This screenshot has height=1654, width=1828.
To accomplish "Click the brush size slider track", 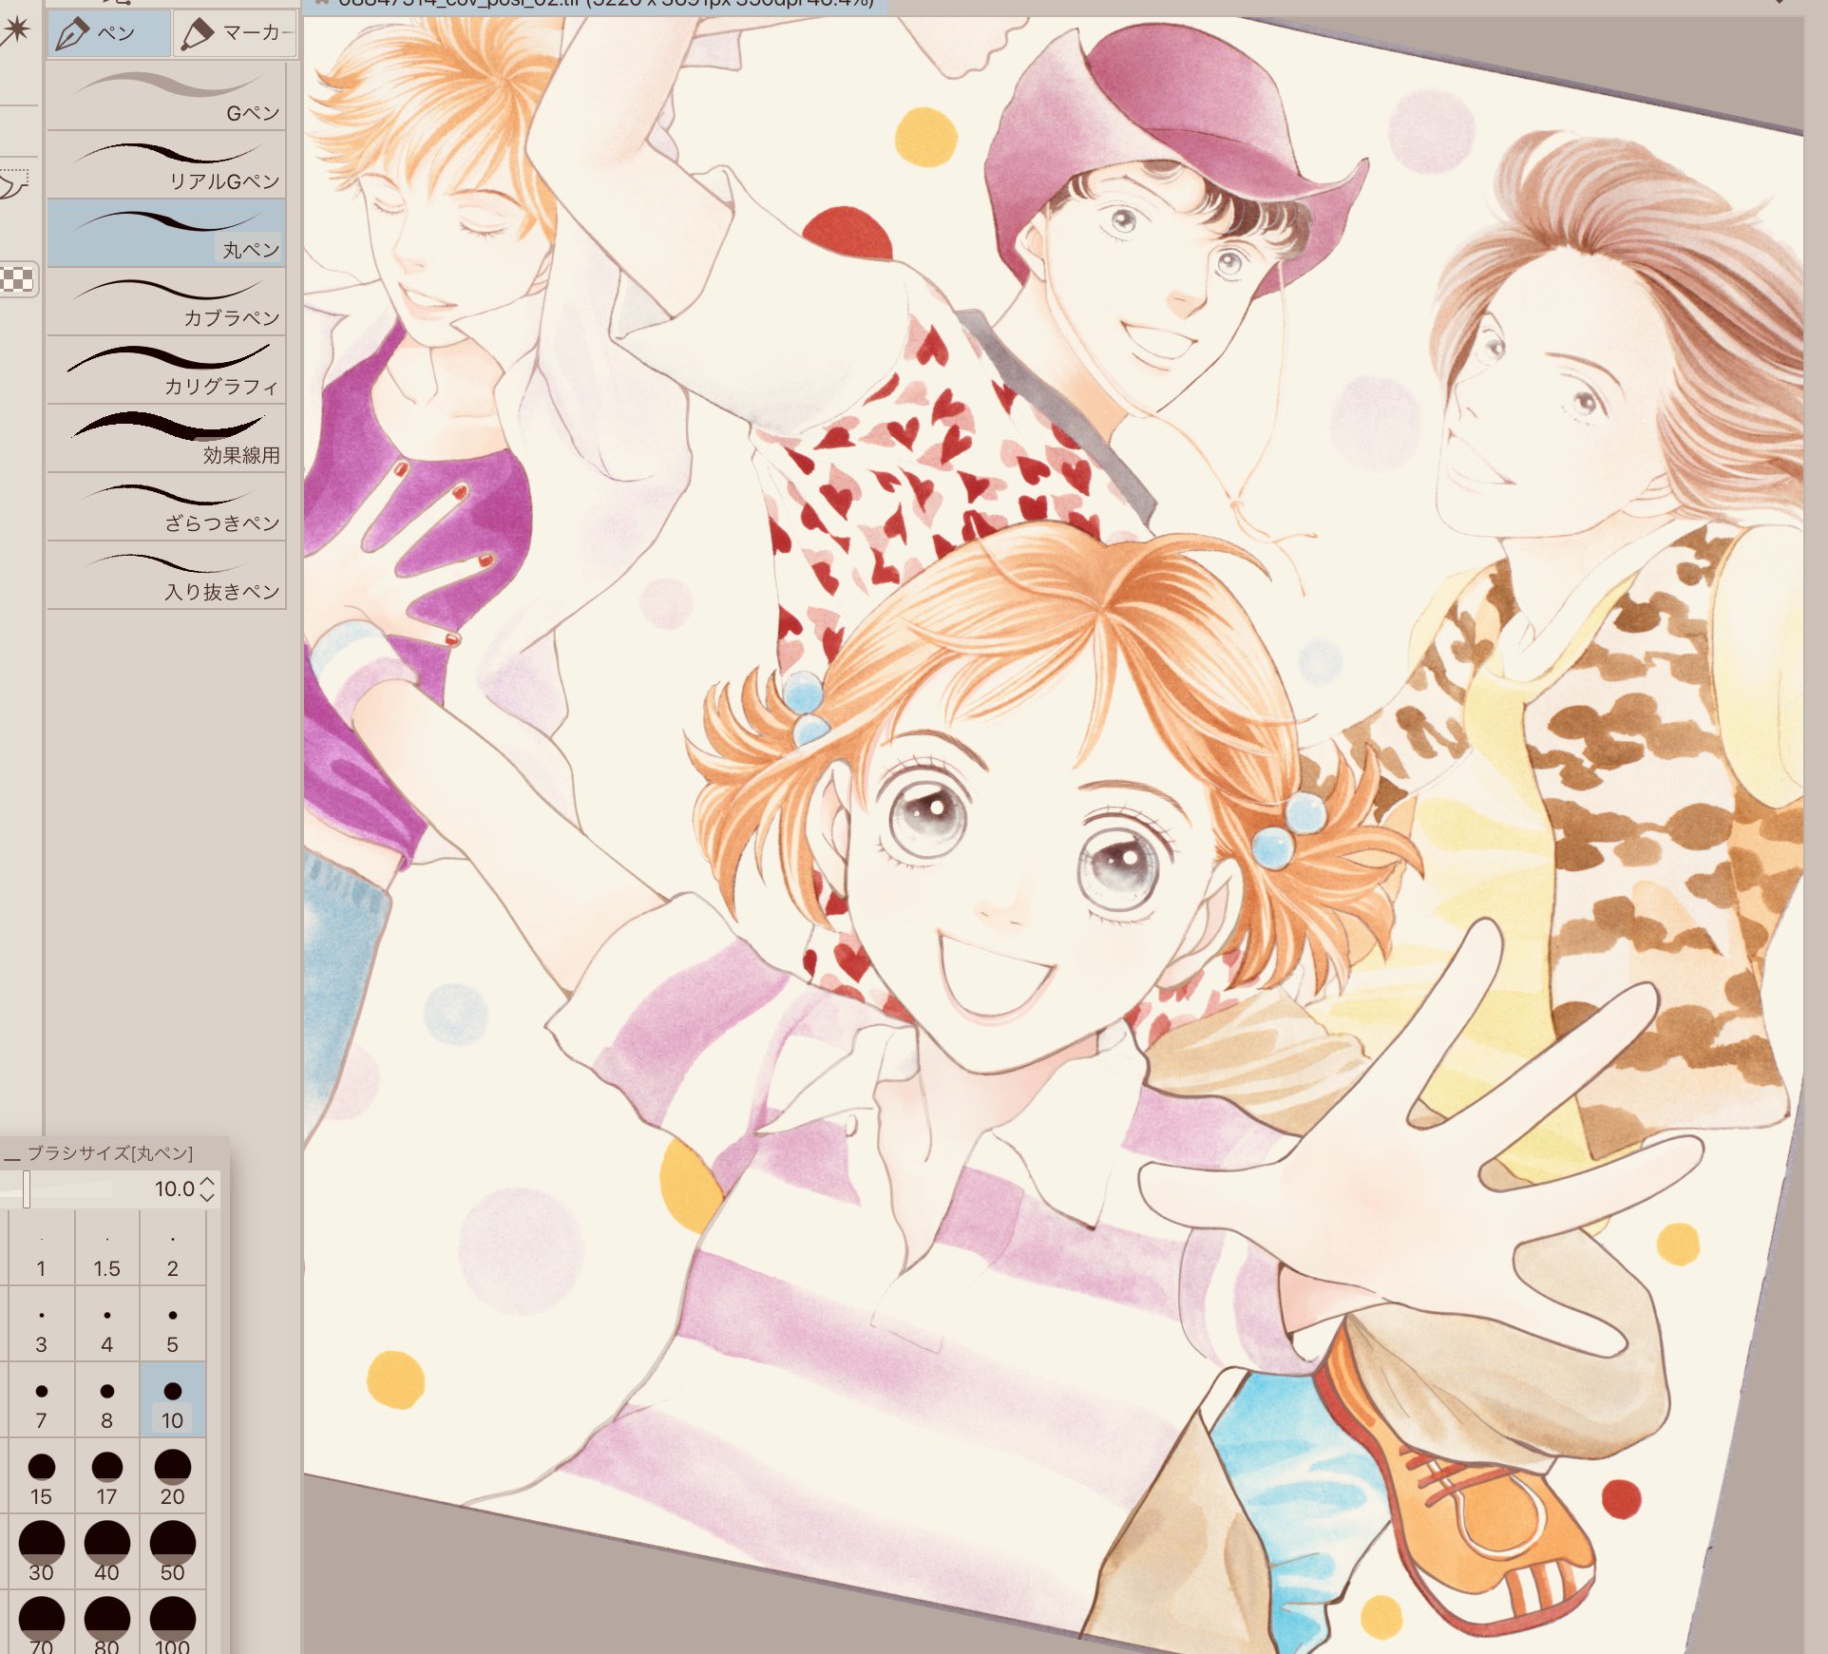I will [57, 1188].
